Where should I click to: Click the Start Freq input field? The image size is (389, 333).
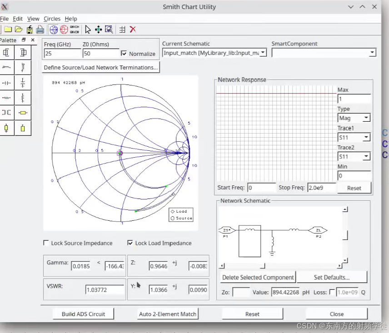(x=262, y=188)
